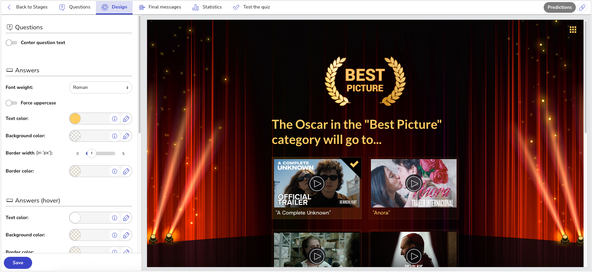Click eyedropper icon for hover Background color
Viewport: 592px width, 272px height.
coord(126,235)
